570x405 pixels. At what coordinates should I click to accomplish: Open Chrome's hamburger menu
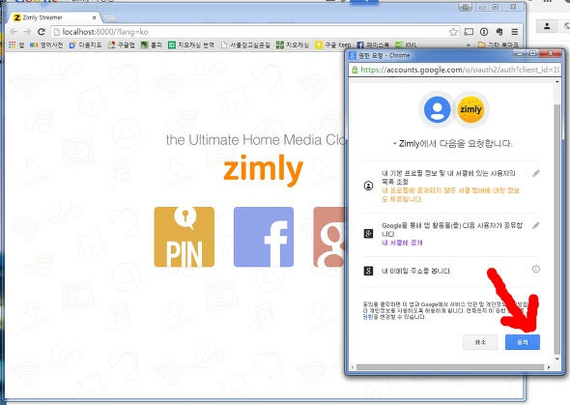(x=515, y=32)
